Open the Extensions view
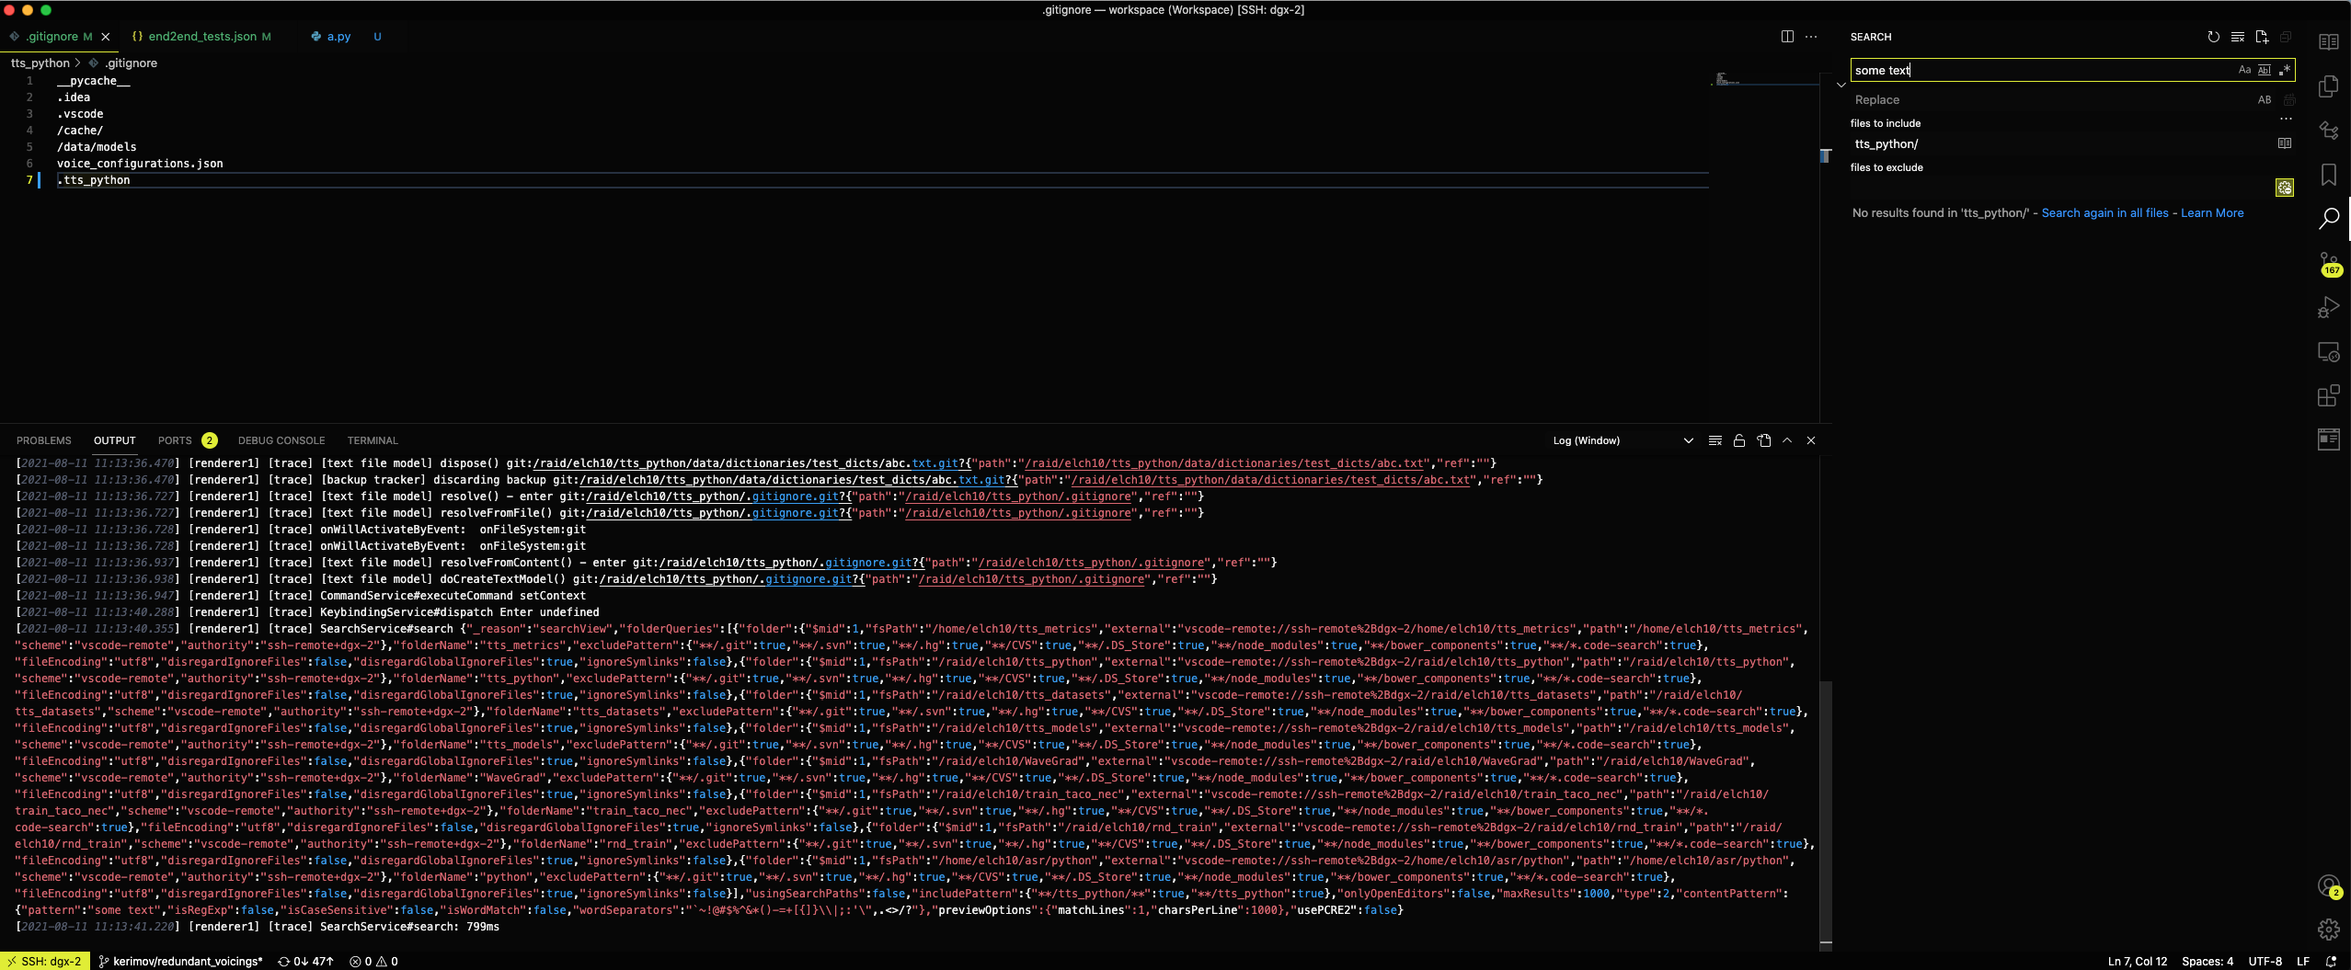Image resolution: width=2351 pixels, height=970 pixels. pyautogui.click(x=2329, y=395)
